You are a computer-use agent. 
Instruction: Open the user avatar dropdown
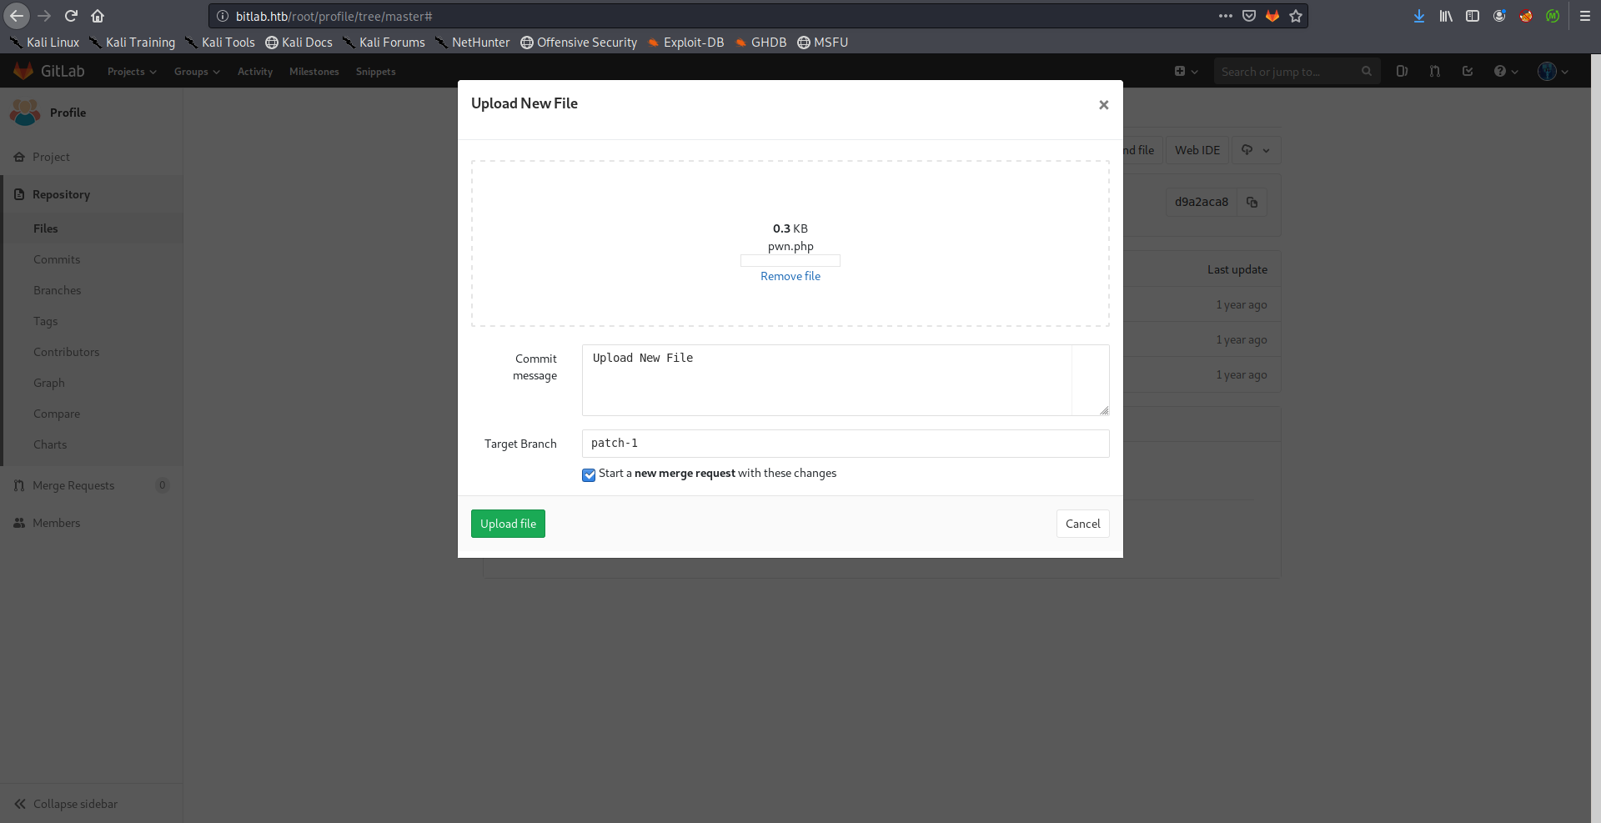[x=1553, y=72]
